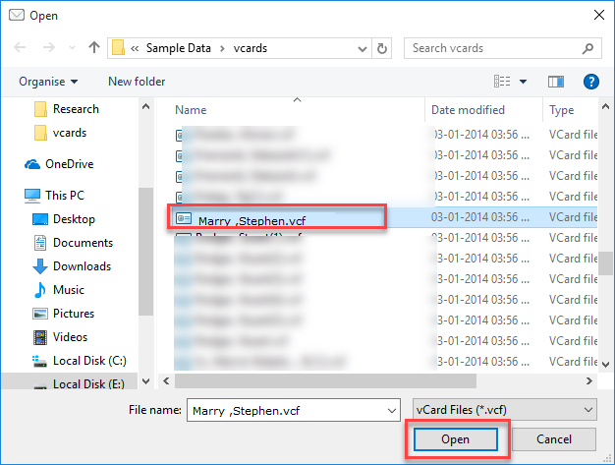This screenshot has height=465, width=615.
Task: Click the Desktop icon in sidebar
Action: point(40,219)
